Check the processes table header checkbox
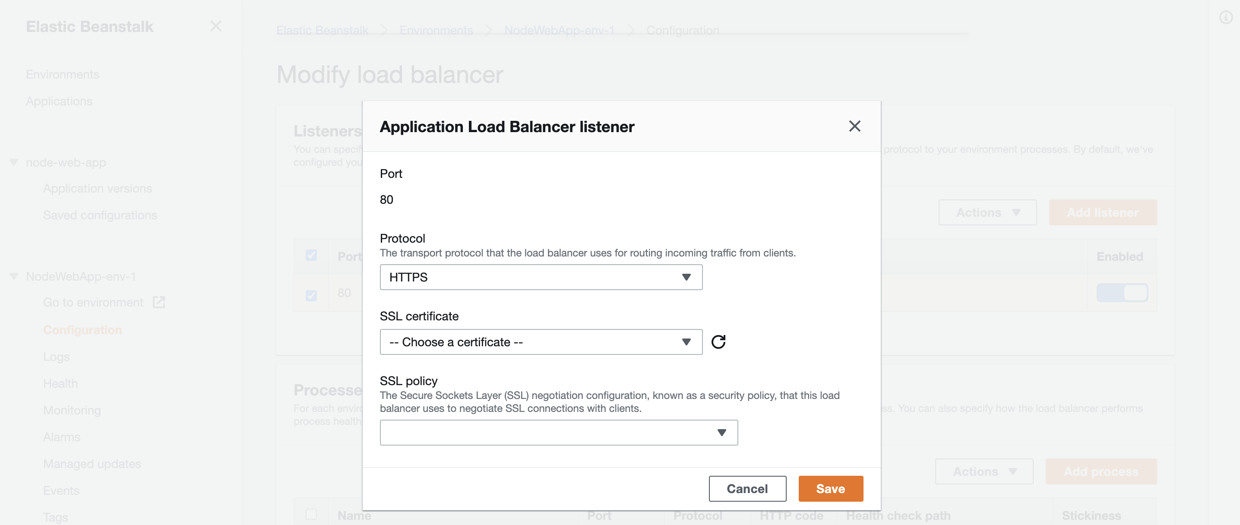Image resolution: width=1240 pixels, height=525 pixels. pyautogui.click(x=311, y=514)
